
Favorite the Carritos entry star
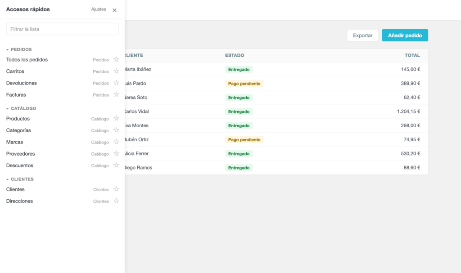[116, 71]
